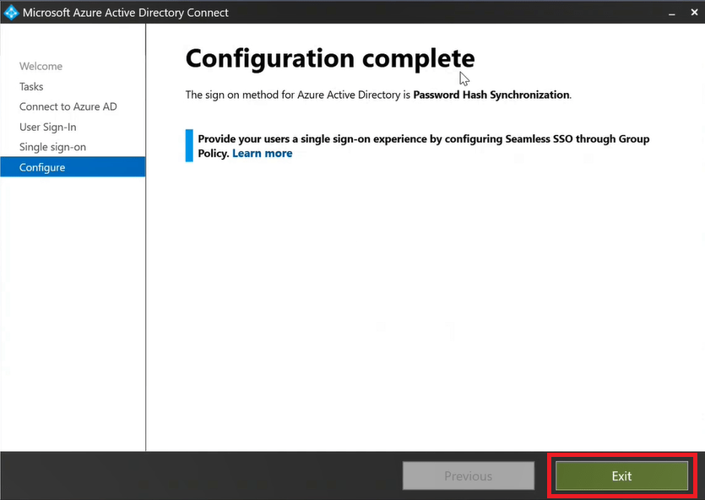This screenshot has height=500, width=705.
Task: Click the window title text in title bar
Action: coord(125,13)
